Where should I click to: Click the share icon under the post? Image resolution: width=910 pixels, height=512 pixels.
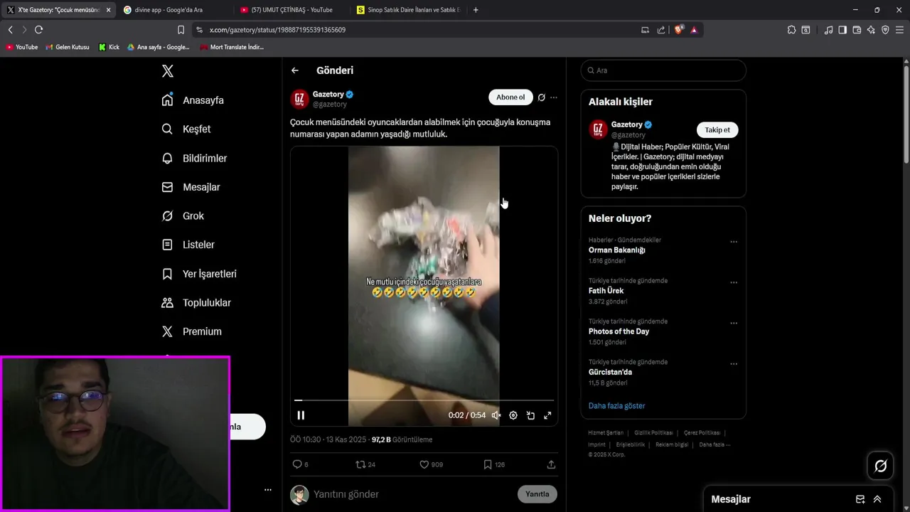click(x=551, y=464)
